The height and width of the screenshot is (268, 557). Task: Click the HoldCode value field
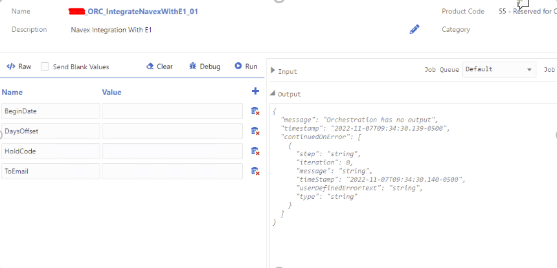172,151
